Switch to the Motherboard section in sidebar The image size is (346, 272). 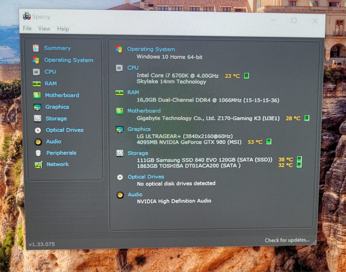coord(62,95)
